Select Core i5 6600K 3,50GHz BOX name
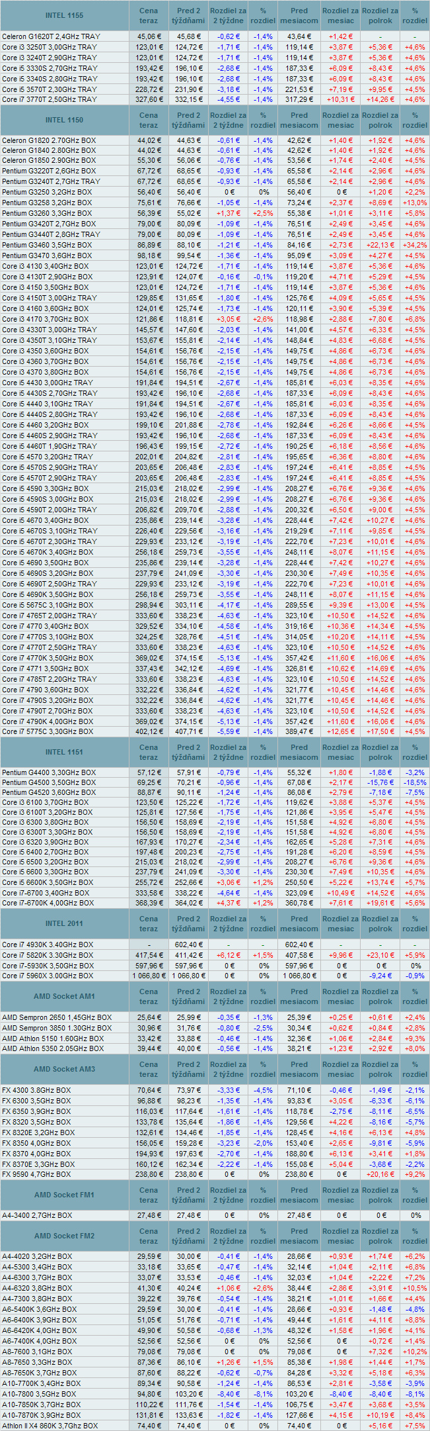The height and width of the screenshot is (1431, 430). pyautogui.click(x=48, y=882)
